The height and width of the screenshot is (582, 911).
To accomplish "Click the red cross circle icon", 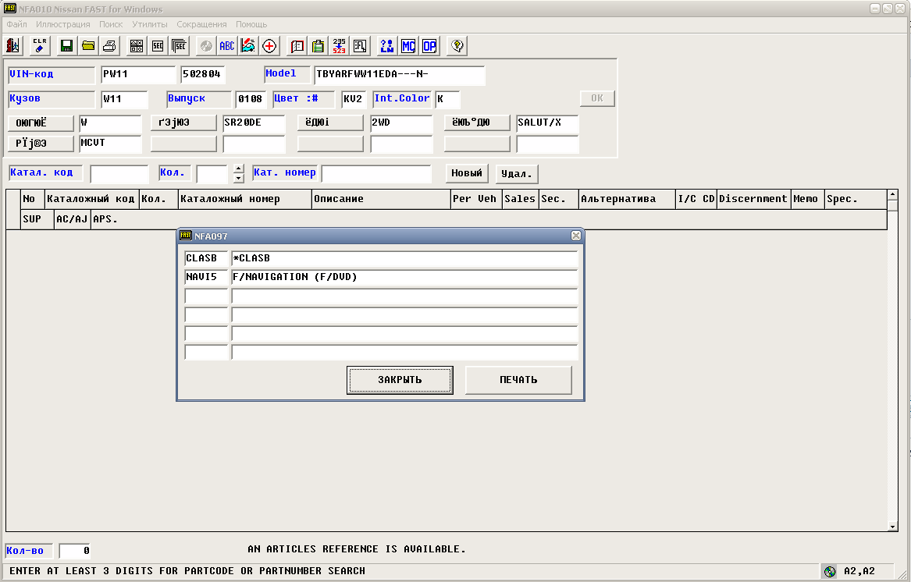I will click(269, 46).
